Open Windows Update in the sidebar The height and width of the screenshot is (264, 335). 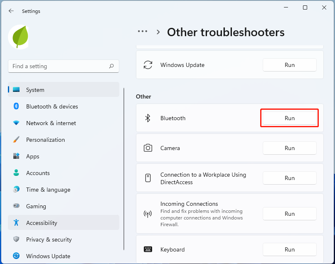[64, 256]
